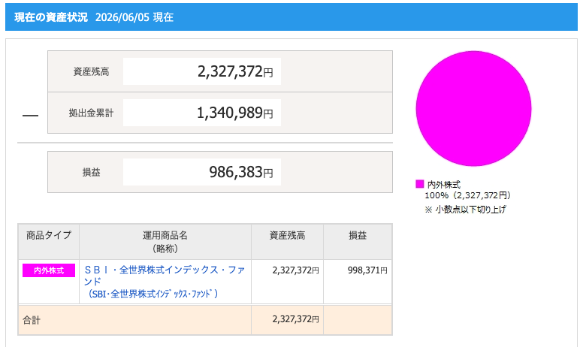Click the note ※ 小数点以下切り上げ
The width and height of the screenshot is (583, 347).
pos(465,210)
